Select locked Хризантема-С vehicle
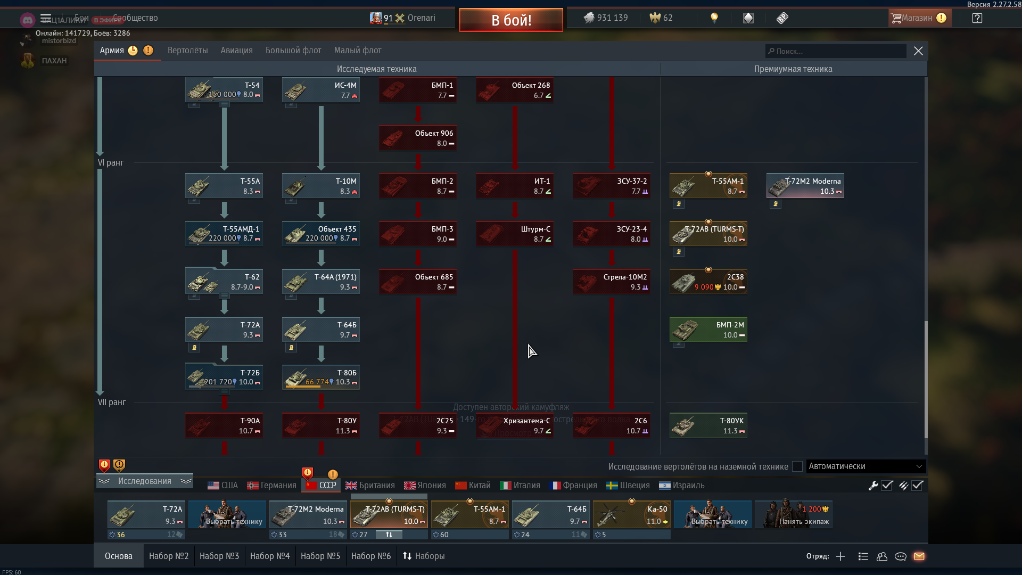The height and width of the screenshot is (575, 1022). [x=515, y=425]
